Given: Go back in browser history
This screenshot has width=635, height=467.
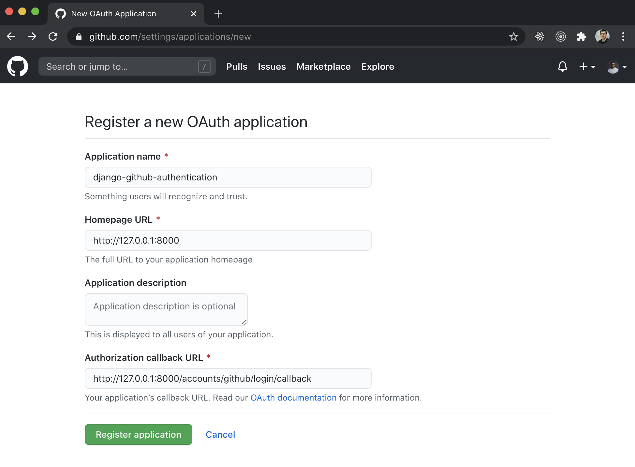Looking at the screenshot, I should [x=11, y=36].
